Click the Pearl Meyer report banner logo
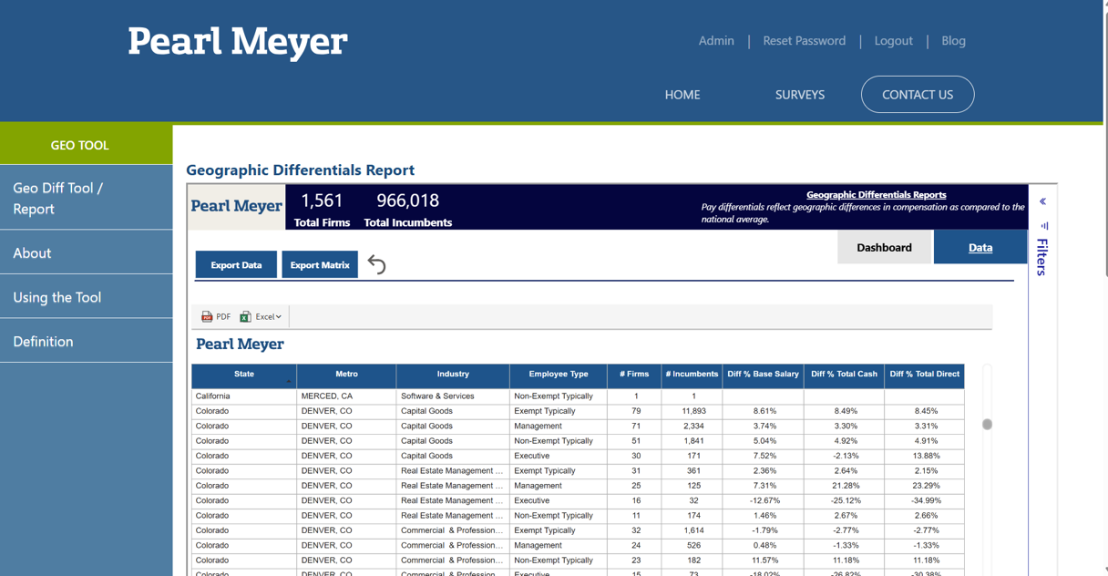The height and width of the screenshot is (576, 1108). pyautogui.click(x=236, y=206)
